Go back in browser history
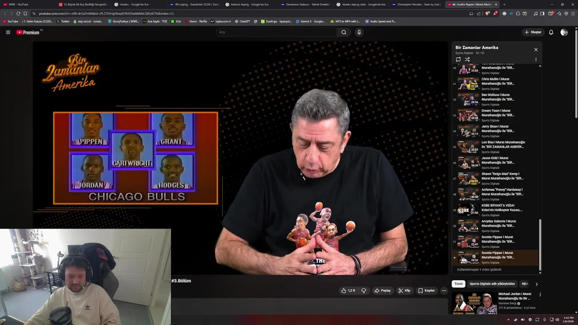 pos(5,14)
